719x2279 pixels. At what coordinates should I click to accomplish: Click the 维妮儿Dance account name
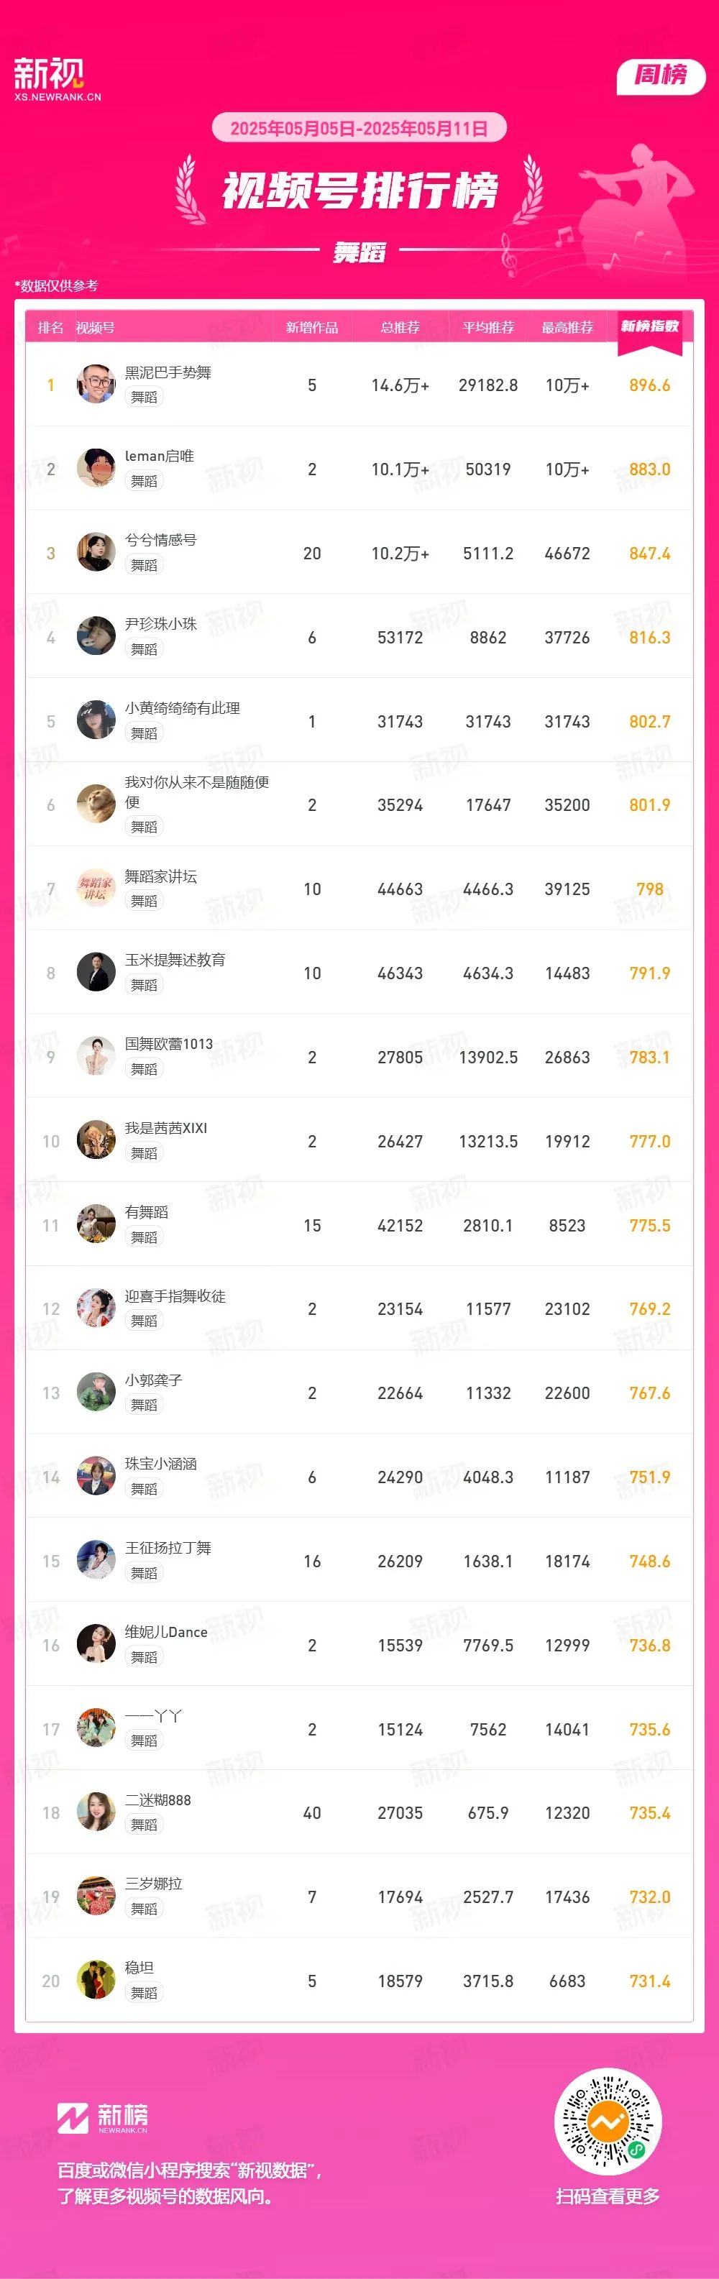[166, 1632]
